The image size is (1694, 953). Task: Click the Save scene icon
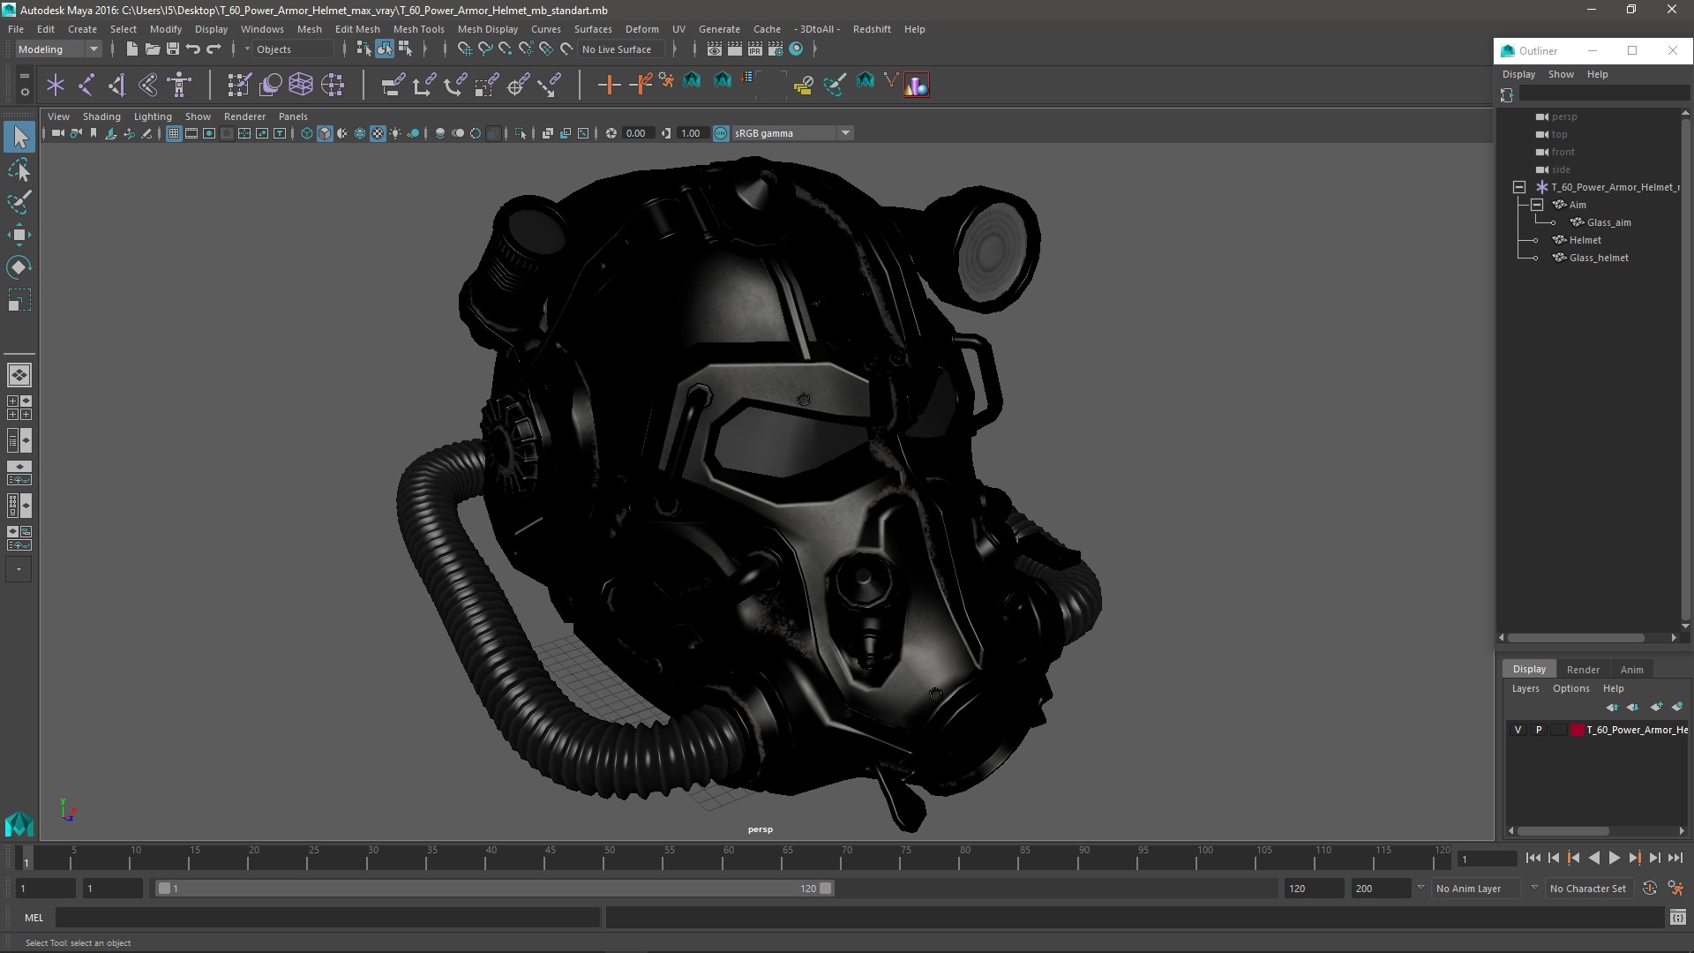(173, 49)
